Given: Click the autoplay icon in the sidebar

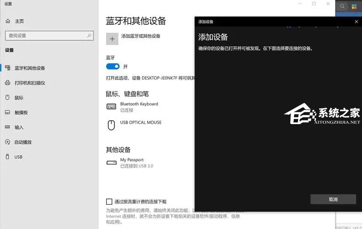Looking at the screenshot, I should coord(7,142).
